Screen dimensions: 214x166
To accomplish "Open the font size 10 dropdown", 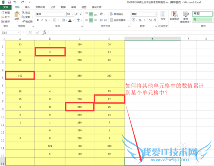I will point(73,14).
